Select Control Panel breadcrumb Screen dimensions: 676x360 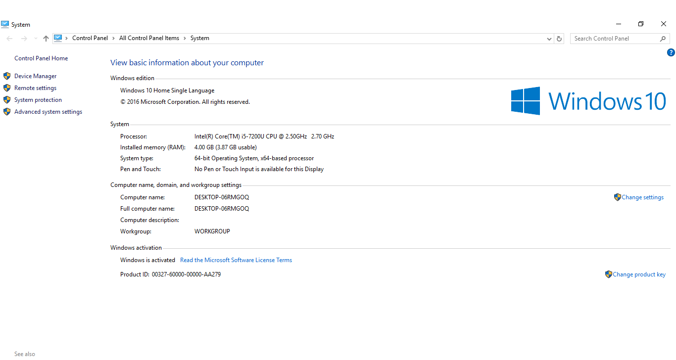(x=90, y=38)
